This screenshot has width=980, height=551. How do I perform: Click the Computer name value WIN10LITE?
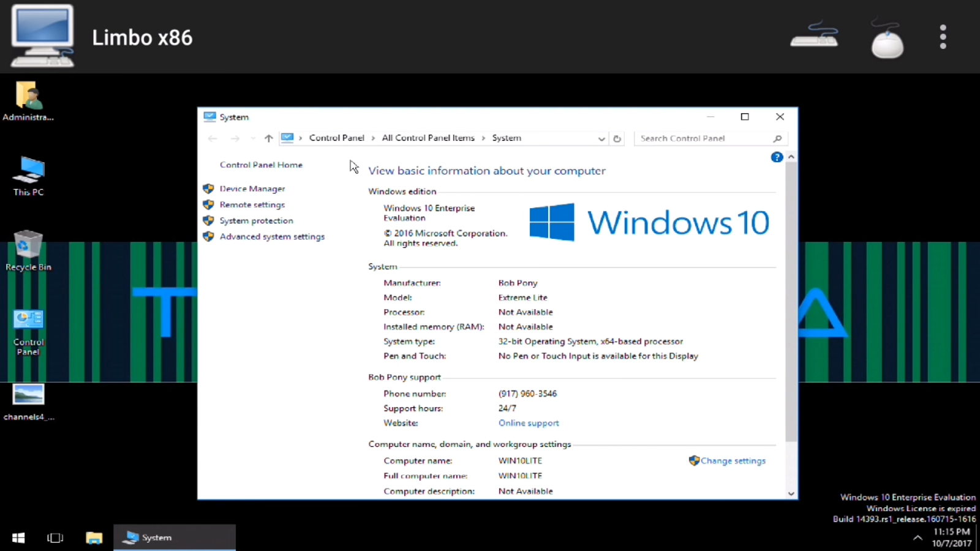click(520, 460)
